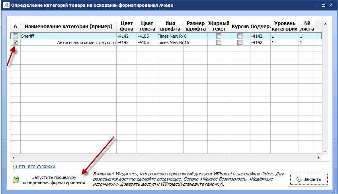Click Цвет текста -4105 in Автосигнализации row
The width and height of the screenshot is (338, 194).
point(147,42)
